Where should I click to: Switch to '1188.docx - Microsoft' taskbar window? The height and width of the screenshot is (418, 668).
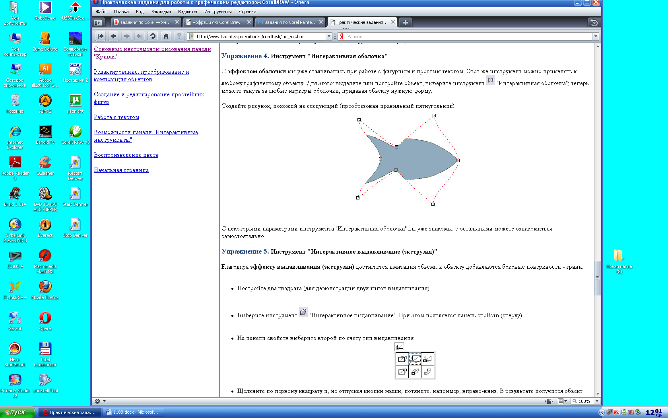click(x=134, y=412)
